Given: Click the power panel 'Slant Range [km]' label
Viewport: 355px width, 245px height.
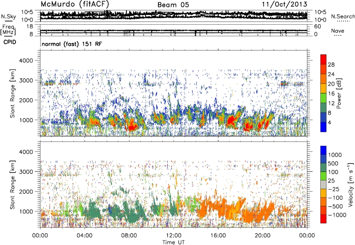Looking at the screenshot, I should [12, 93].
